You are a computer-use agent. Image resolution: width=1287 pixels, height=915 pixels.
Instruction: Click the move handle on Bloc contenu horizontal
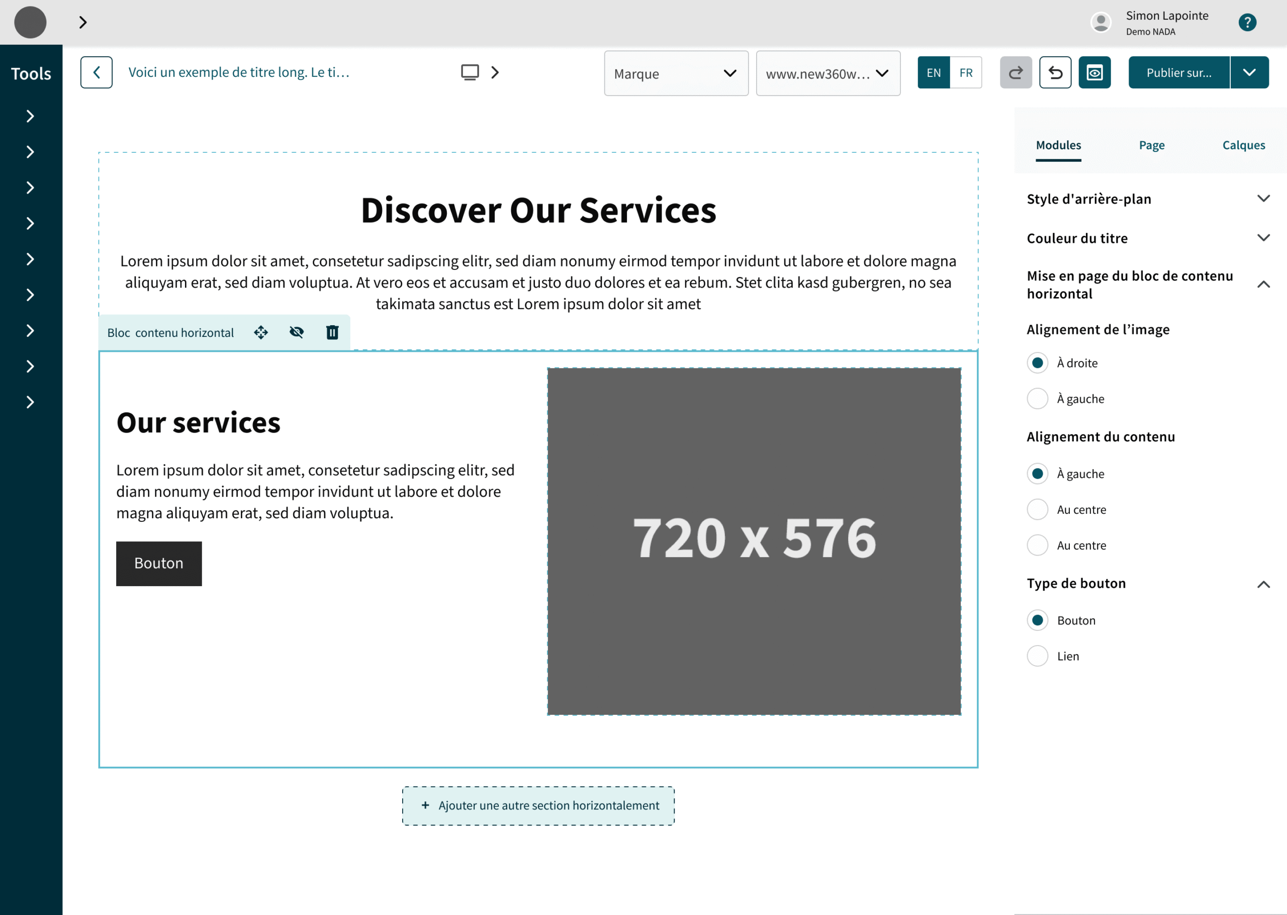[261, 332]
